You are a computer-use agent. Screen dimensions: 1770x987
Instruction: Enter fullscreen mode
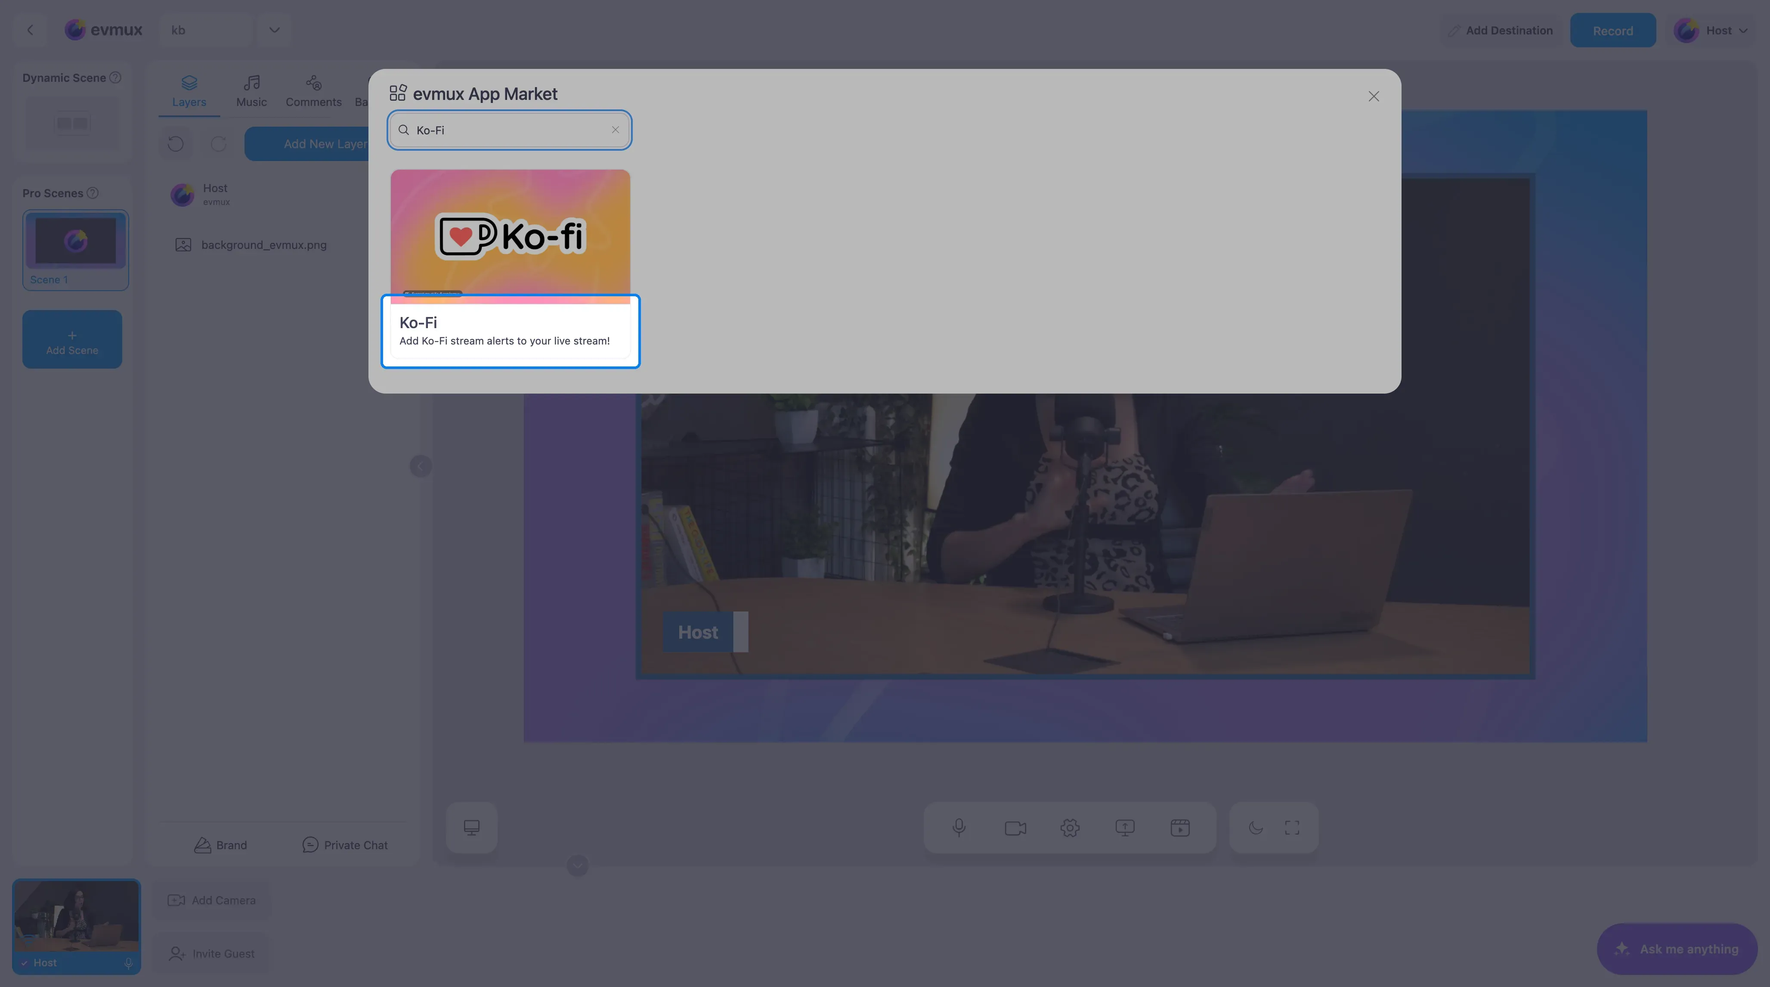click(1292, 828)
